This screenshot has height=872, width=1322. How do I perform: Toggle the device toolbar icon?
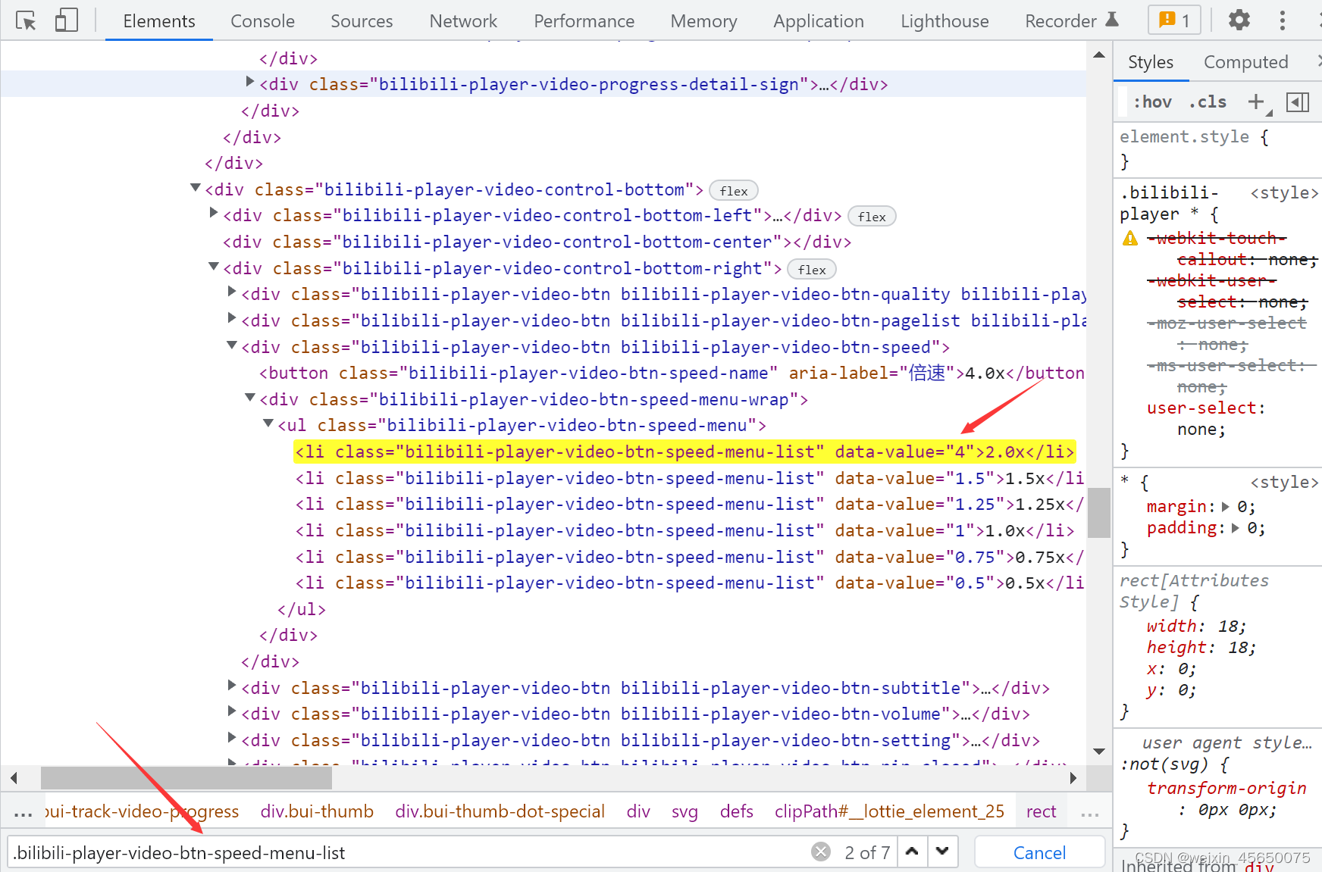pos(66,20)
